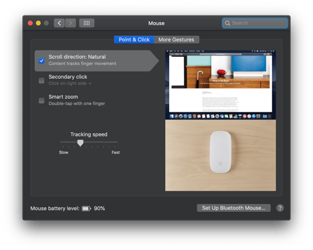This screenshot has height=250, width=313.
Task: Enable the Secondary click checkbox
Action: pos(41,80)
